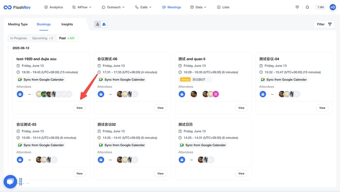Click Google Calendar icon in 测试会议02 card
Viewport: 340px width, 192px height.
pyautogui.click(x=101, y=145)
